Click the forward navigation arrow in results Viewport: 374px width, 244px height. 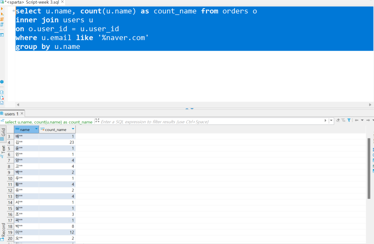[x=368, y=120]
